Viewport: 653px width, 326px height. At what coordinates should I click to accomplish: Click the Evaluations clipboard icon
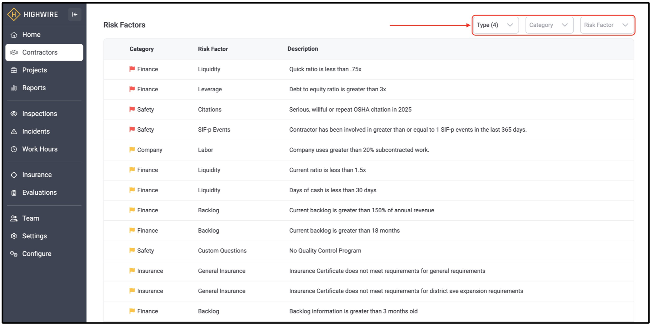[x=14, y=193]
